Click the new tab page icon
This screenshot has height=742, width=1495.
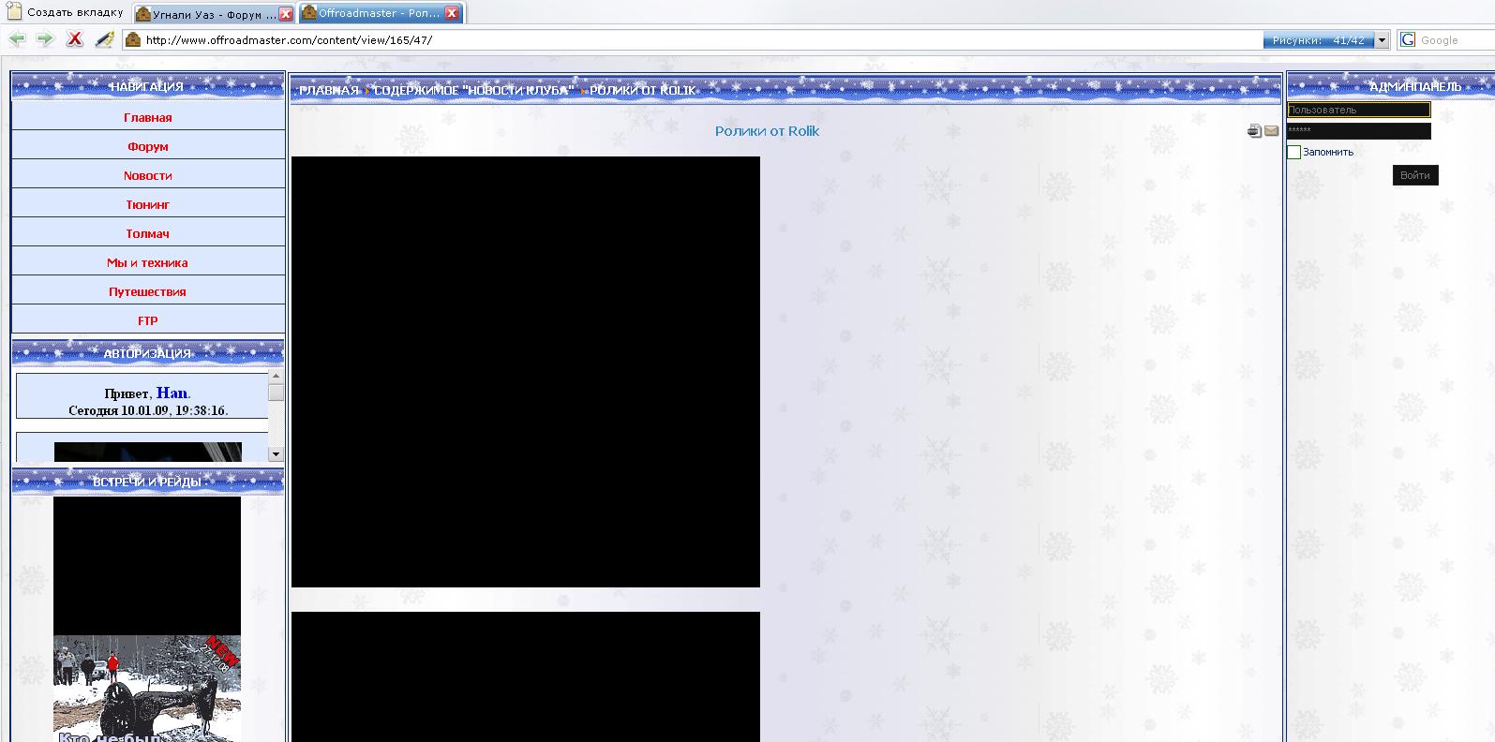tap(15, 12)
